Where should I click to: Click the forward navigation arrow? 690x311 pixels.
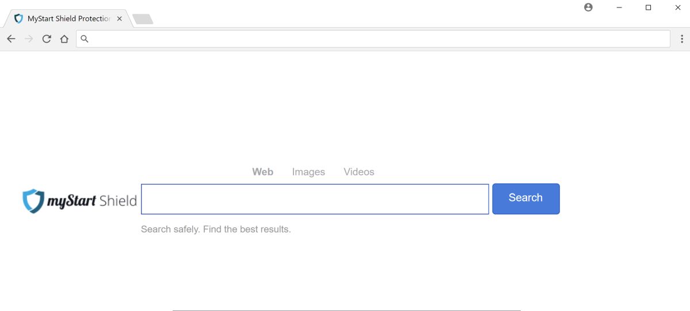click(29, 39)
